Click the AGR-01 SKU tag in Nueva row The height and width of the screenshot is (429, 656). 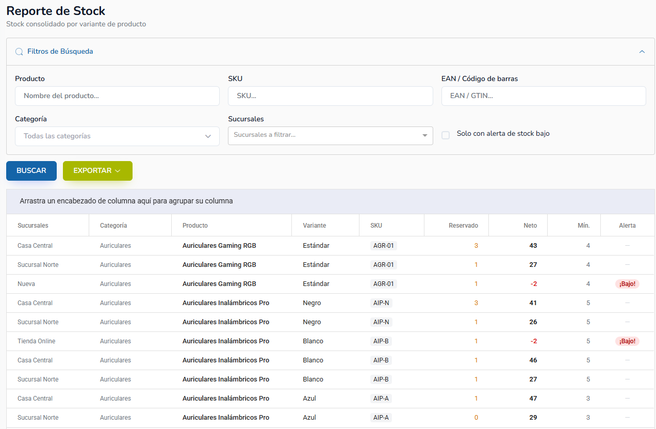tap(384, 284)
